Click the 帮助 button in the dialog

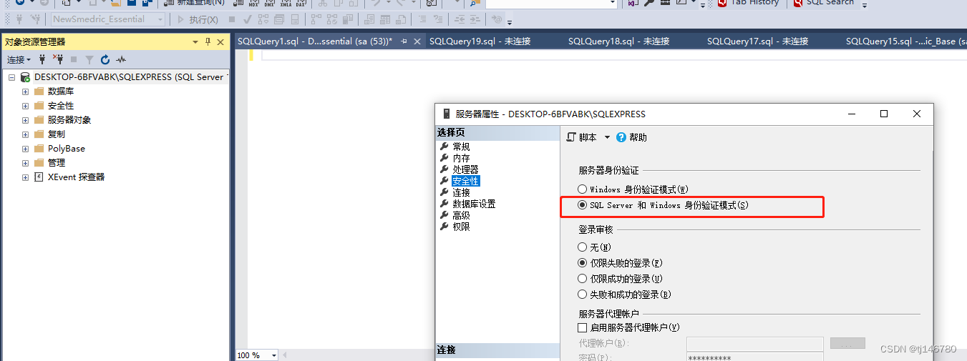(x=632, y=137)
